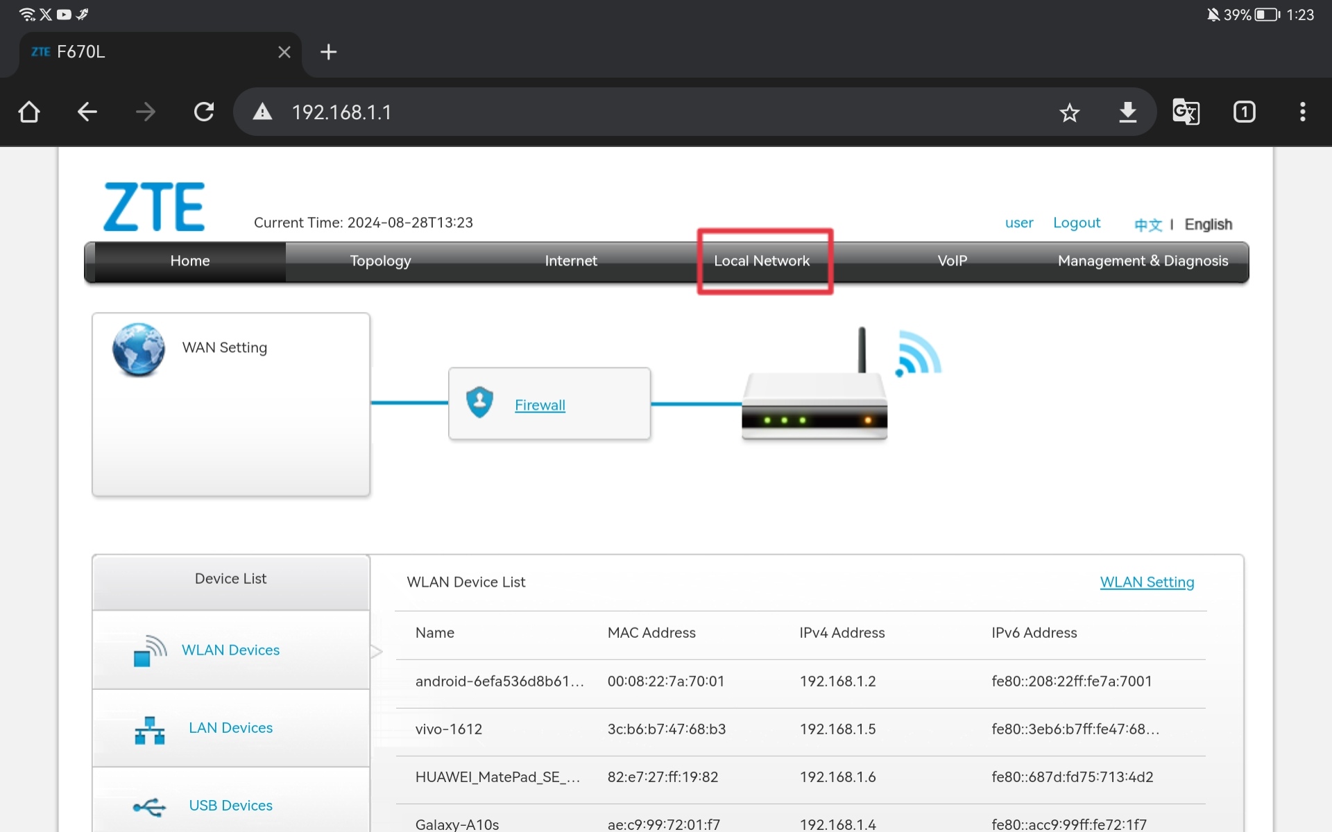
Task: Bookmark page with the star icon
Action: click(1069, 112)
